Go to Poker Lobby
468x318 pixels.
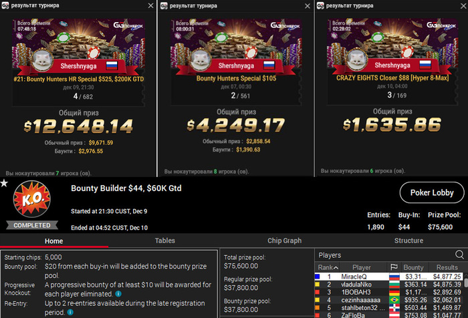coord(432,192)
